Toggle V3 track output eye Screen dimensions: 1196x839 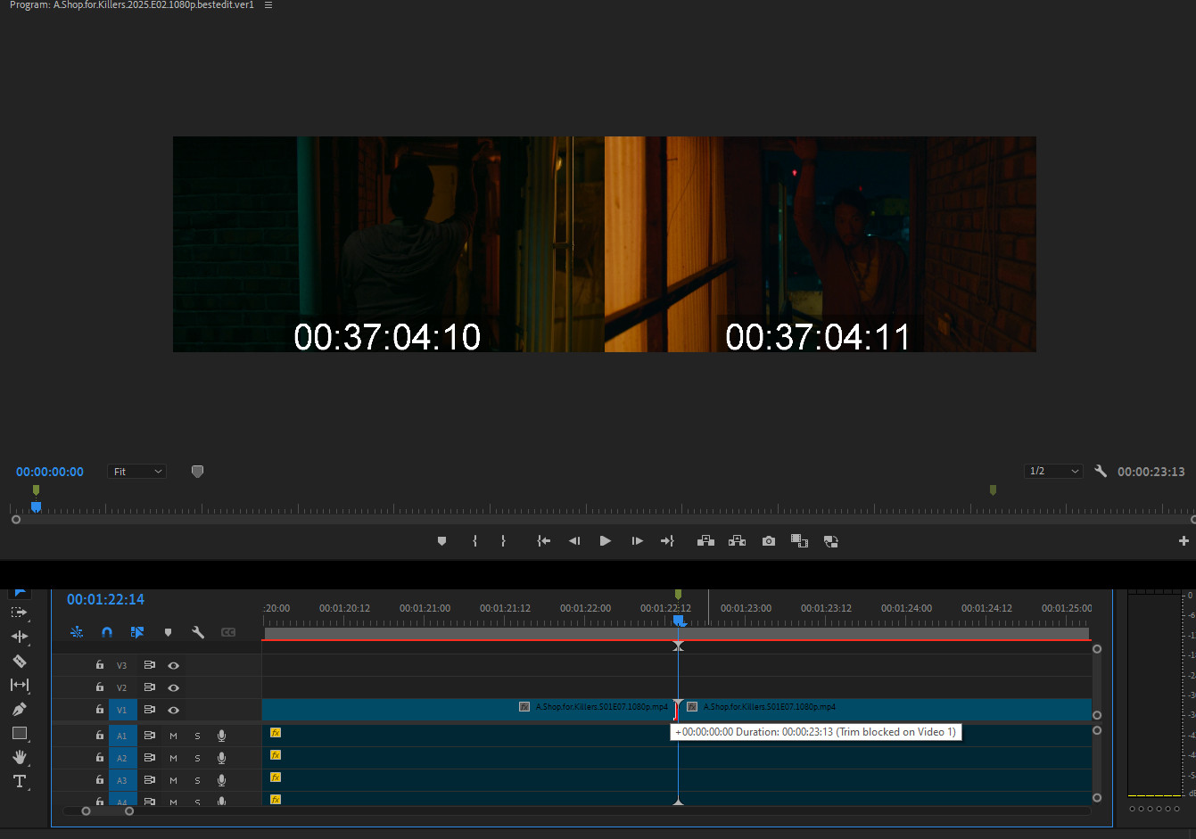(174, 665)
